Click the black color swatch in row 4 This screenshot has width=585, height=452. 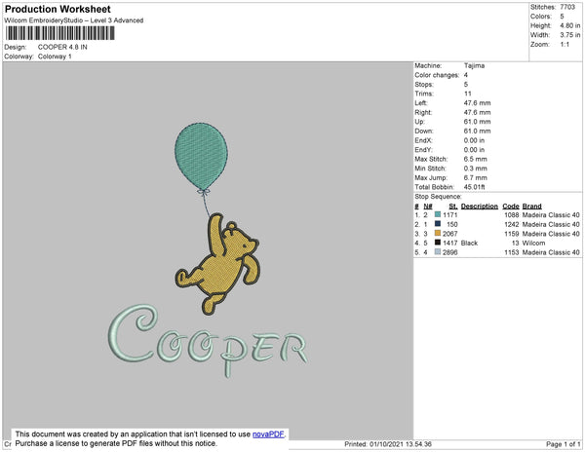point(438,243)
